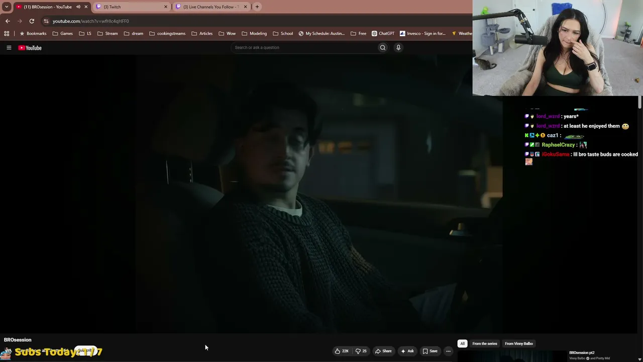
Task: Open the Free bookmark folder
Action: click(x=358, y=34)
